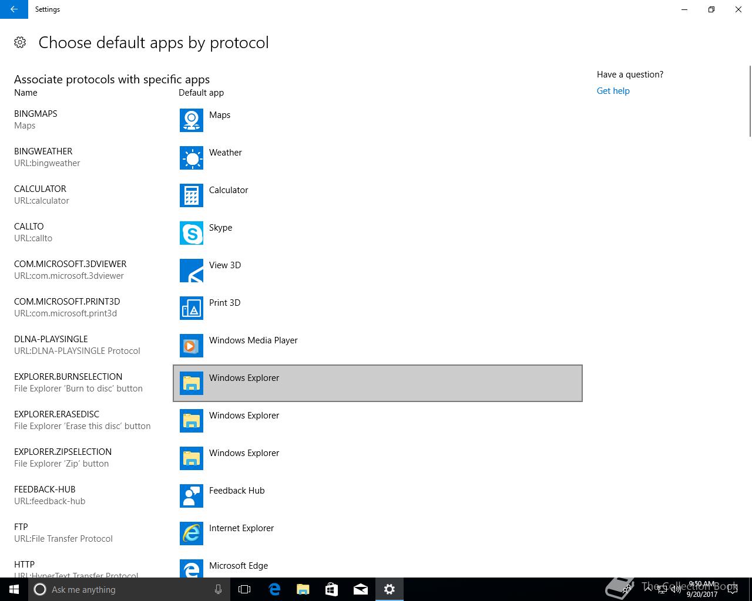
Task: Click the COM.MICROSOFT.3DVIEWER protocol name
Action: (x=70, y=264)
